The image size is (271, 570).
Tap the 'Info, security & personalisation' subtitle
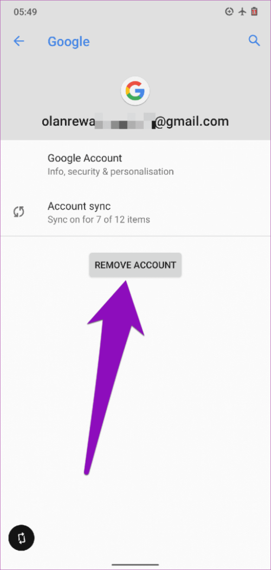[x=111, y=172]
